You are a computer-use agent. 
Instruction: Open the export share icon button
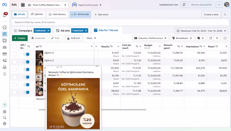click(x=211, y=38)
